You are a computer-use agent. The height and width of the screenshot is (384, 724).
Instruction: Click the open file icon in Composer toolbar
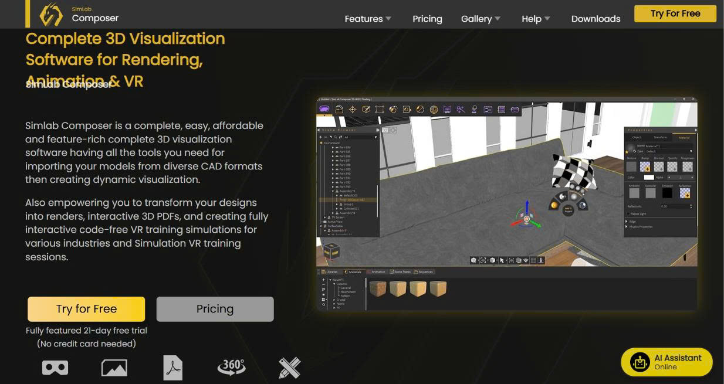pos(339,109)
